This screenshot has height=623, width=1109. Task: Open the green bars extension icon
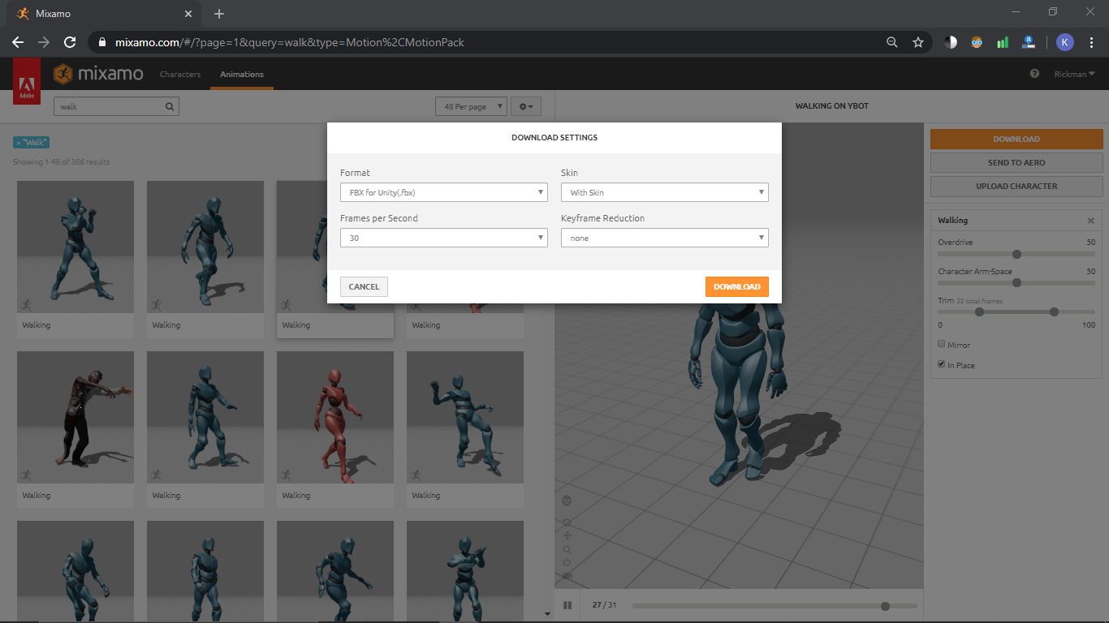coord(1003,42)
